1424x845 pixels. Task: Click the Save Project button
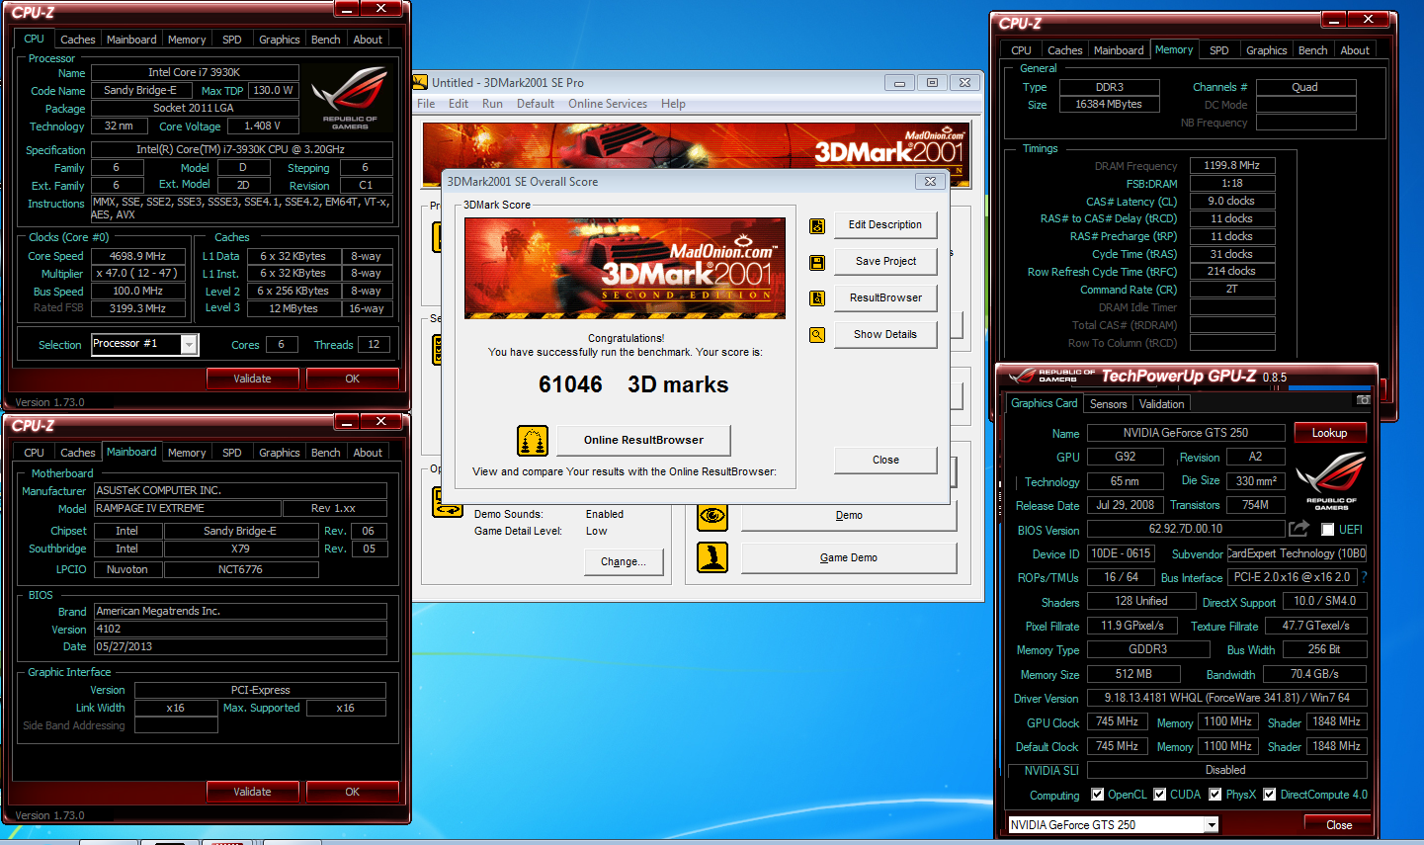coord(885,262)
